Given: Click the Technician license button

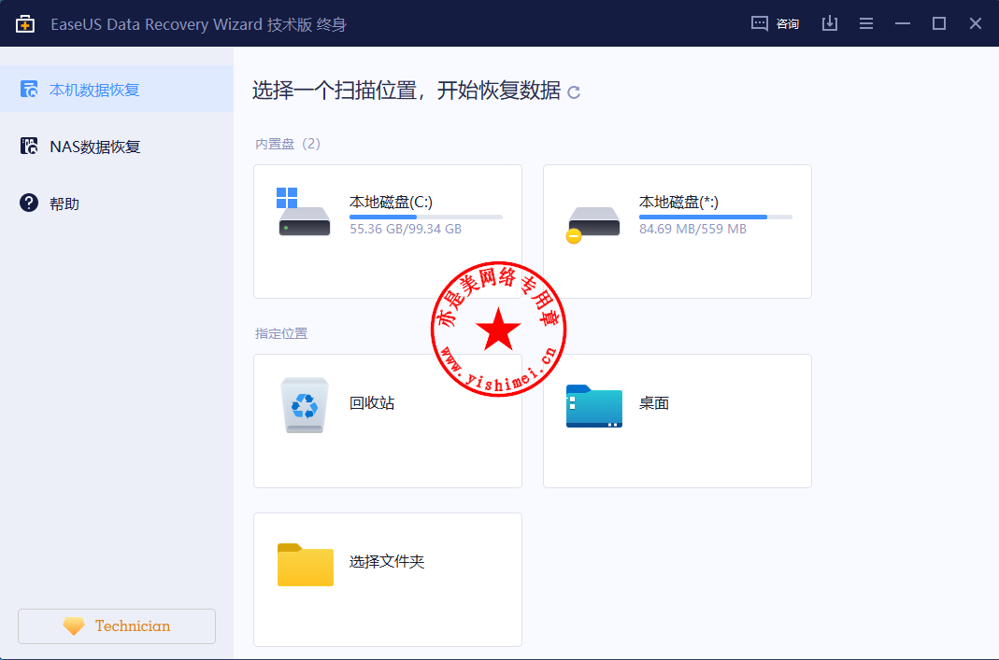Looking at the screenshot, I should [x=117, y=626].
